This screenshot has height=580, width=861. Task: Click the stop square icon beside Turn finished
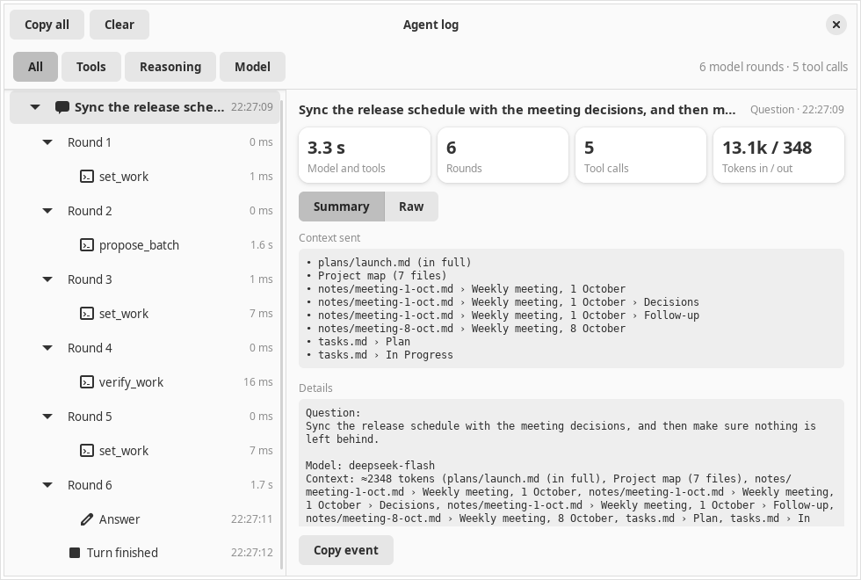point(75,553)
